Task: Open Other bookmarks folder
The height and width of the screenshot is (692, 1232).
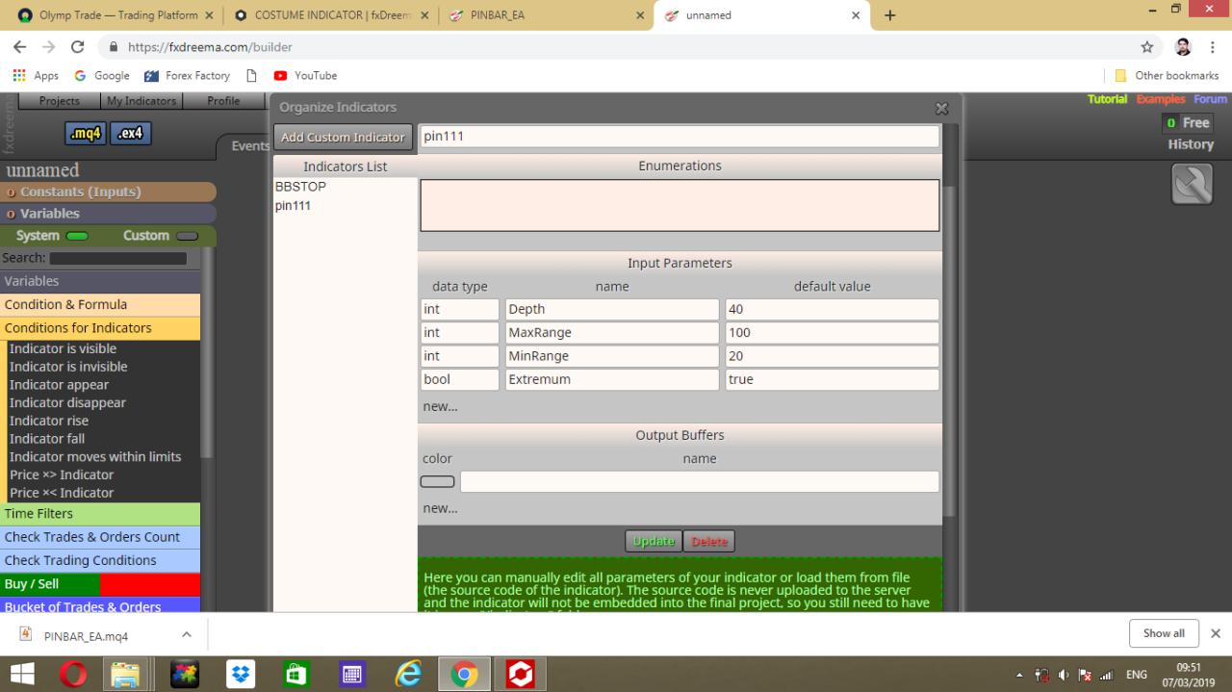Action: (x=1167, y=75)
